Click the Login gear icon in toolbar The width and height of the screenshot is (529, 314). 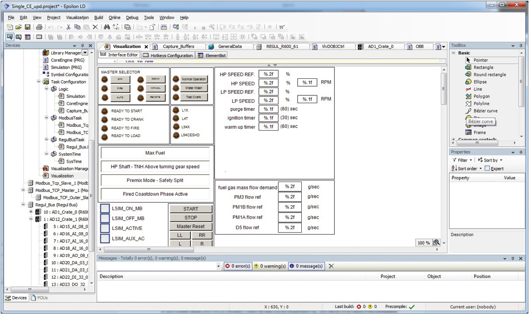(x=176, y=27)
